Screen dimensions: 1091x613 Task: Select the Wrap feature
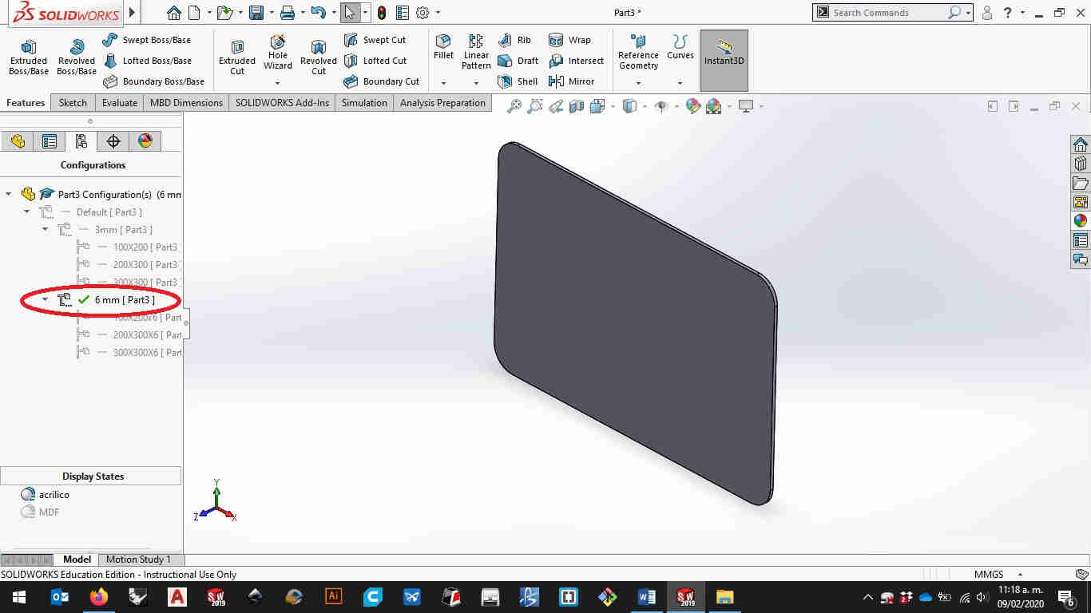coord(569,40)
